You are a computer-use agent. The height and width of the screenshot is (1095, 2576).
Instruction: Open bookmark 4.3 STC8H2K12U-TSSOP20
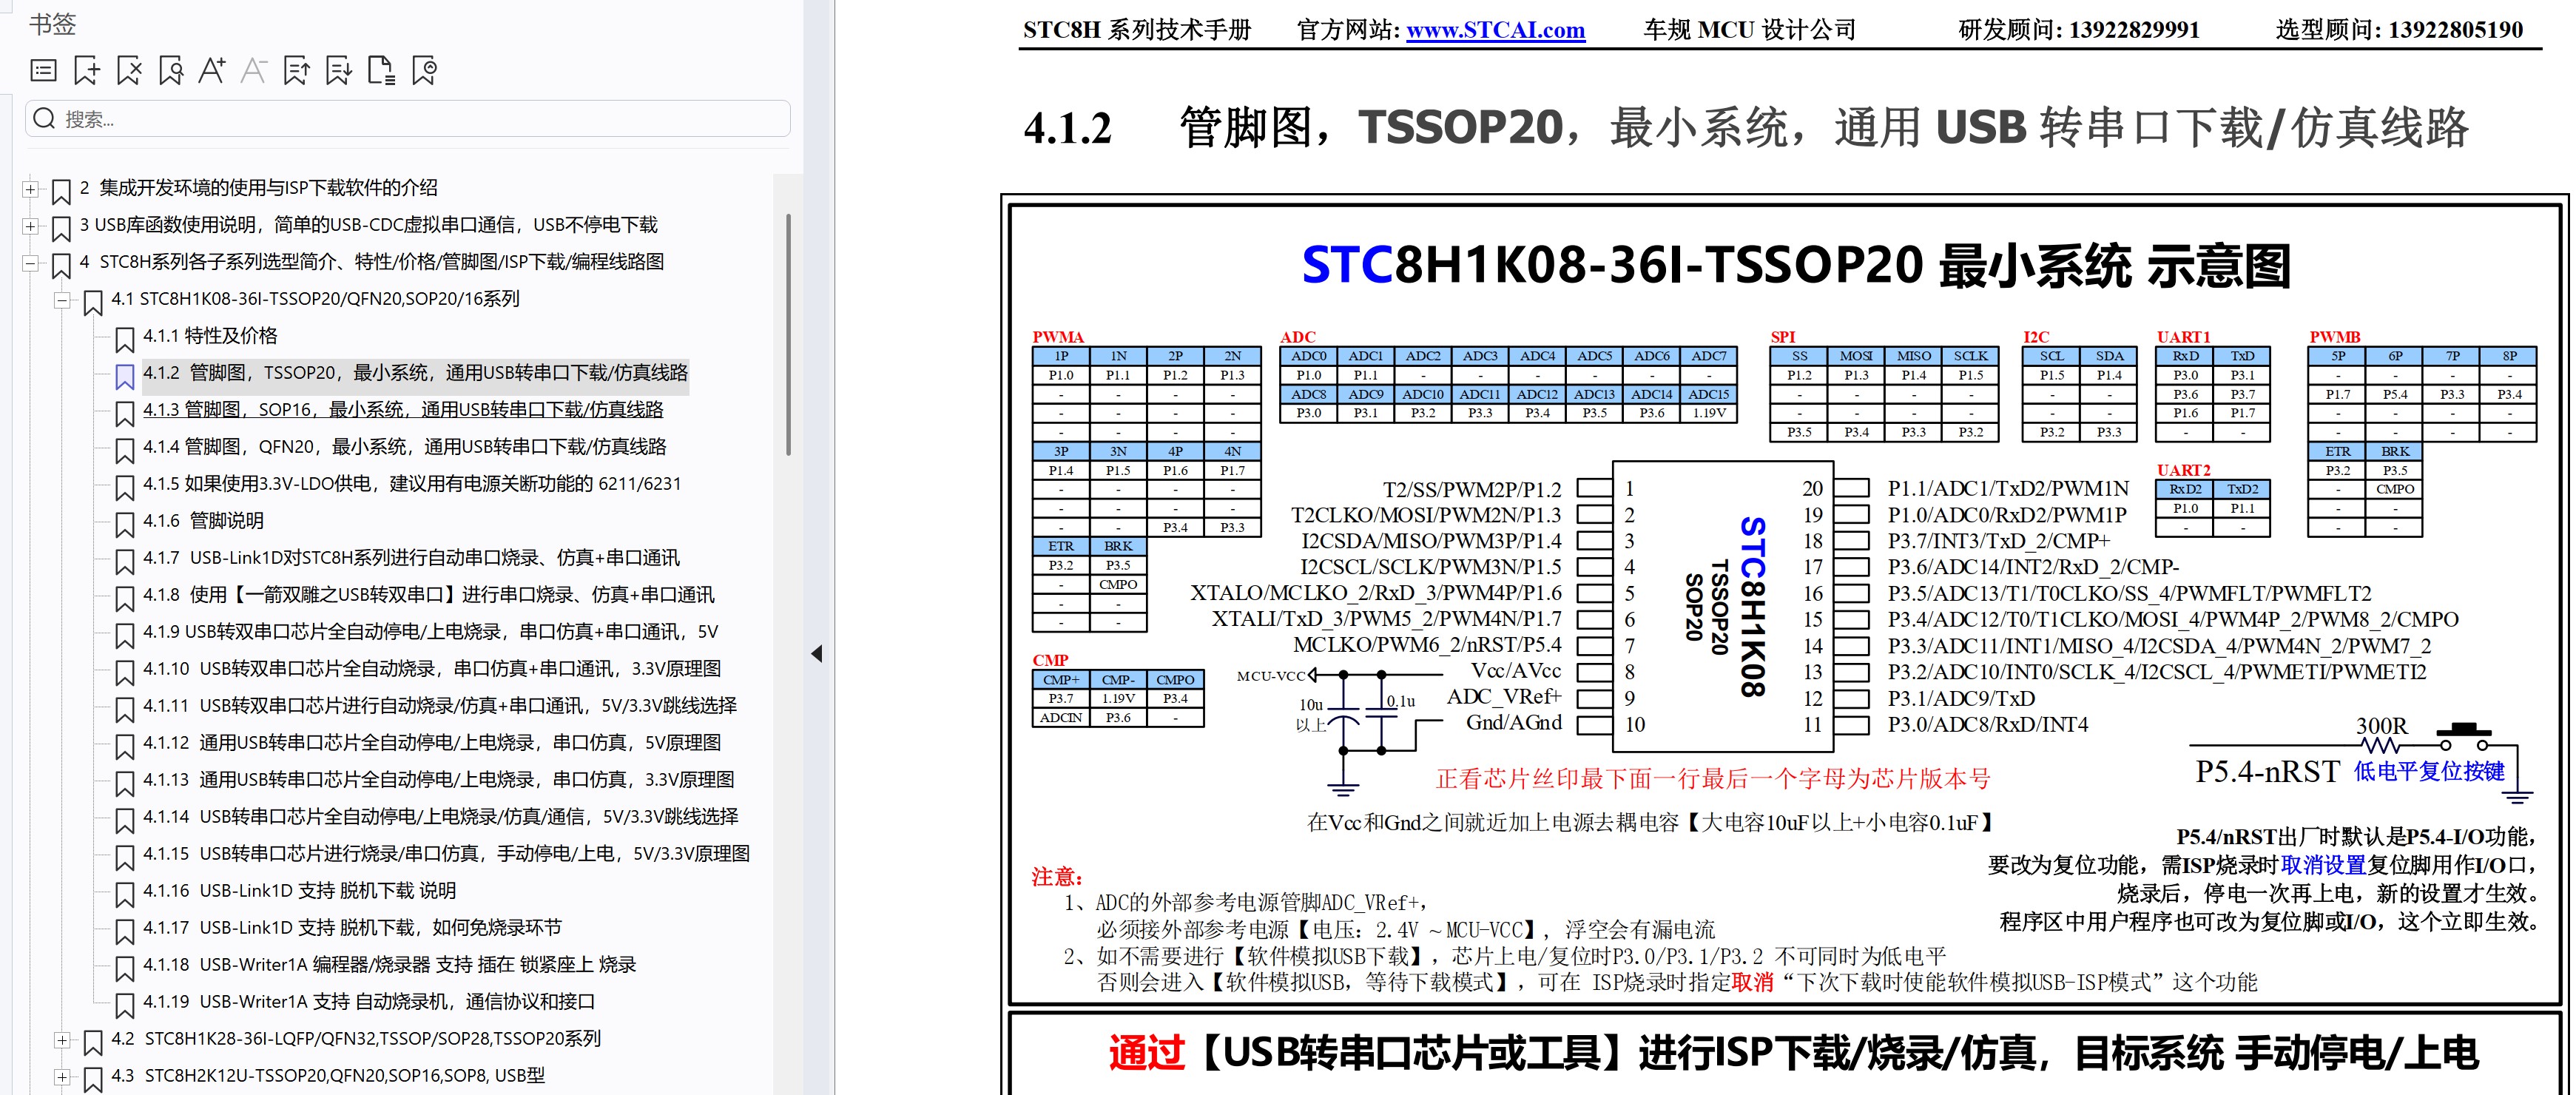pyautogui.click(x=328, y=1076)
